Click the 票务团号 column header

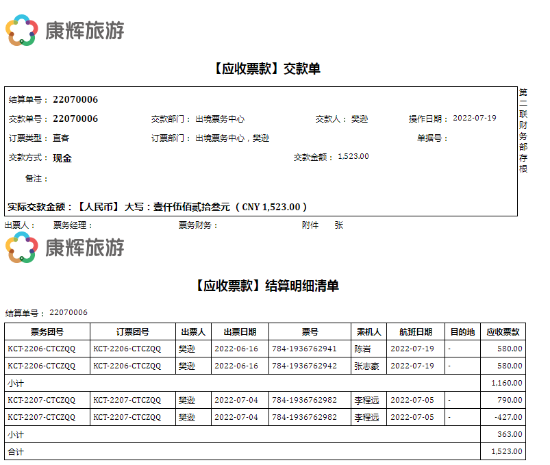pyautogui.click(x=47, y=331)
